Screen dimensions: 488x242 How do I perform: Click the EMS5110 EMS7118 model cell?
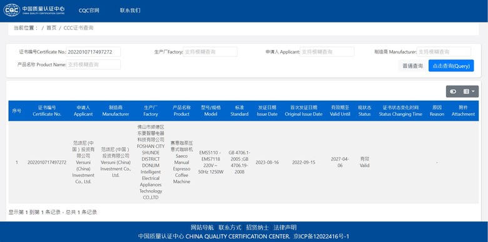pyautogui.click(x=211, y=163)
